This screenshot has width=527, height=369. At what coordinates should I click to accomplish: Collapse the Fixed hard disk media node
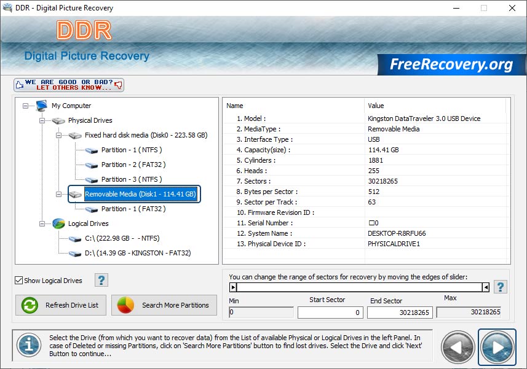(x=58, y=136)
